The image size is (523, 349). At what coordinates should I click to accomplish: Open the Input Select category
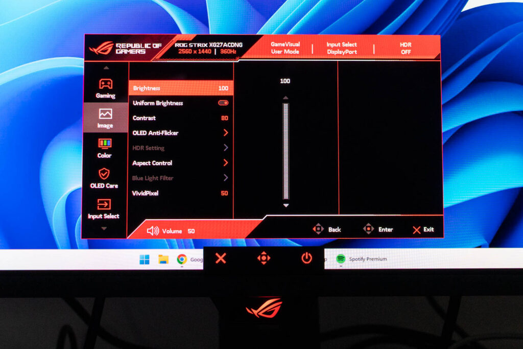[x=103, y=209]
